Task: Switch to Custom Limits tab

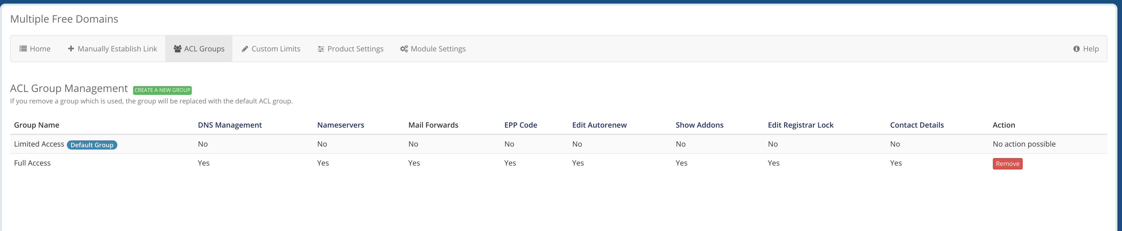Action: (271, 49)
